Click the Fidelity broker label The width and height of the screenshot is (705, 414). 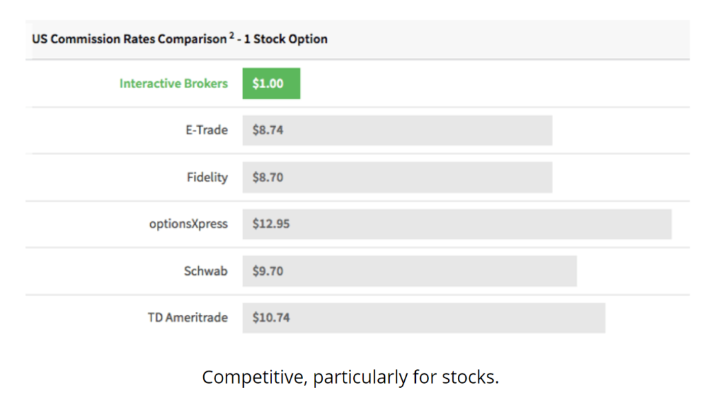pos(207,177)
